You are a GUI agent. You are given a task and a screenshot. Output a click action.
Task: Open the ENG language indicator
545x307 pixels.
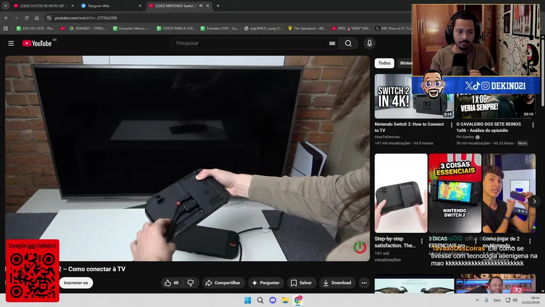[497, 300]
